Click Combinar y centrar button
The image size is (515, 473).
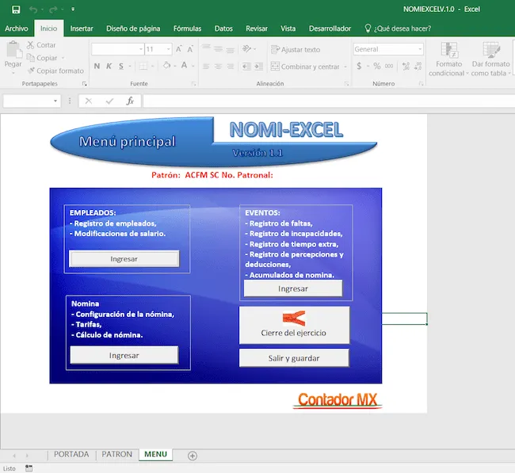pyautogui.click(x=305, y=67)
